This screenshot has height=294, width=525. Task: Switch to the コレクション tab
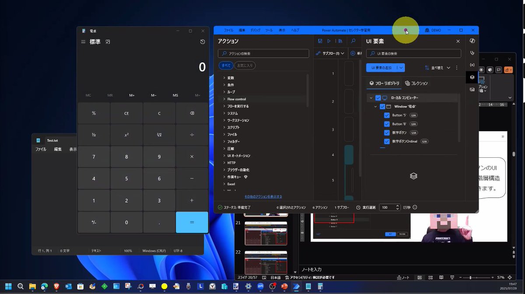pyautogui.click(x=416, y=83)
